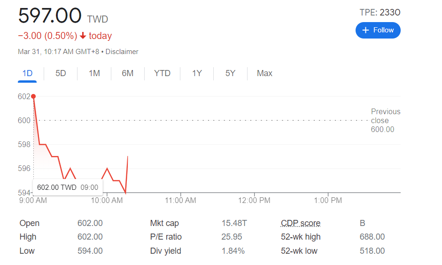Click the red down arrow icon
The height and width of the screenshot is (265, 442).
[83, 36]
